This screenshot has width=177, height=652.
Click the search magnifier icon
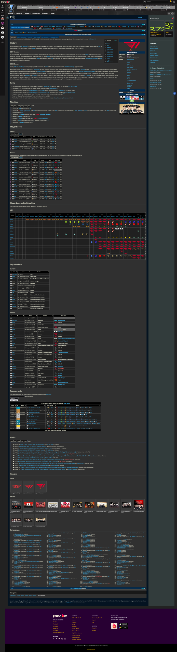tap(145, 2)
